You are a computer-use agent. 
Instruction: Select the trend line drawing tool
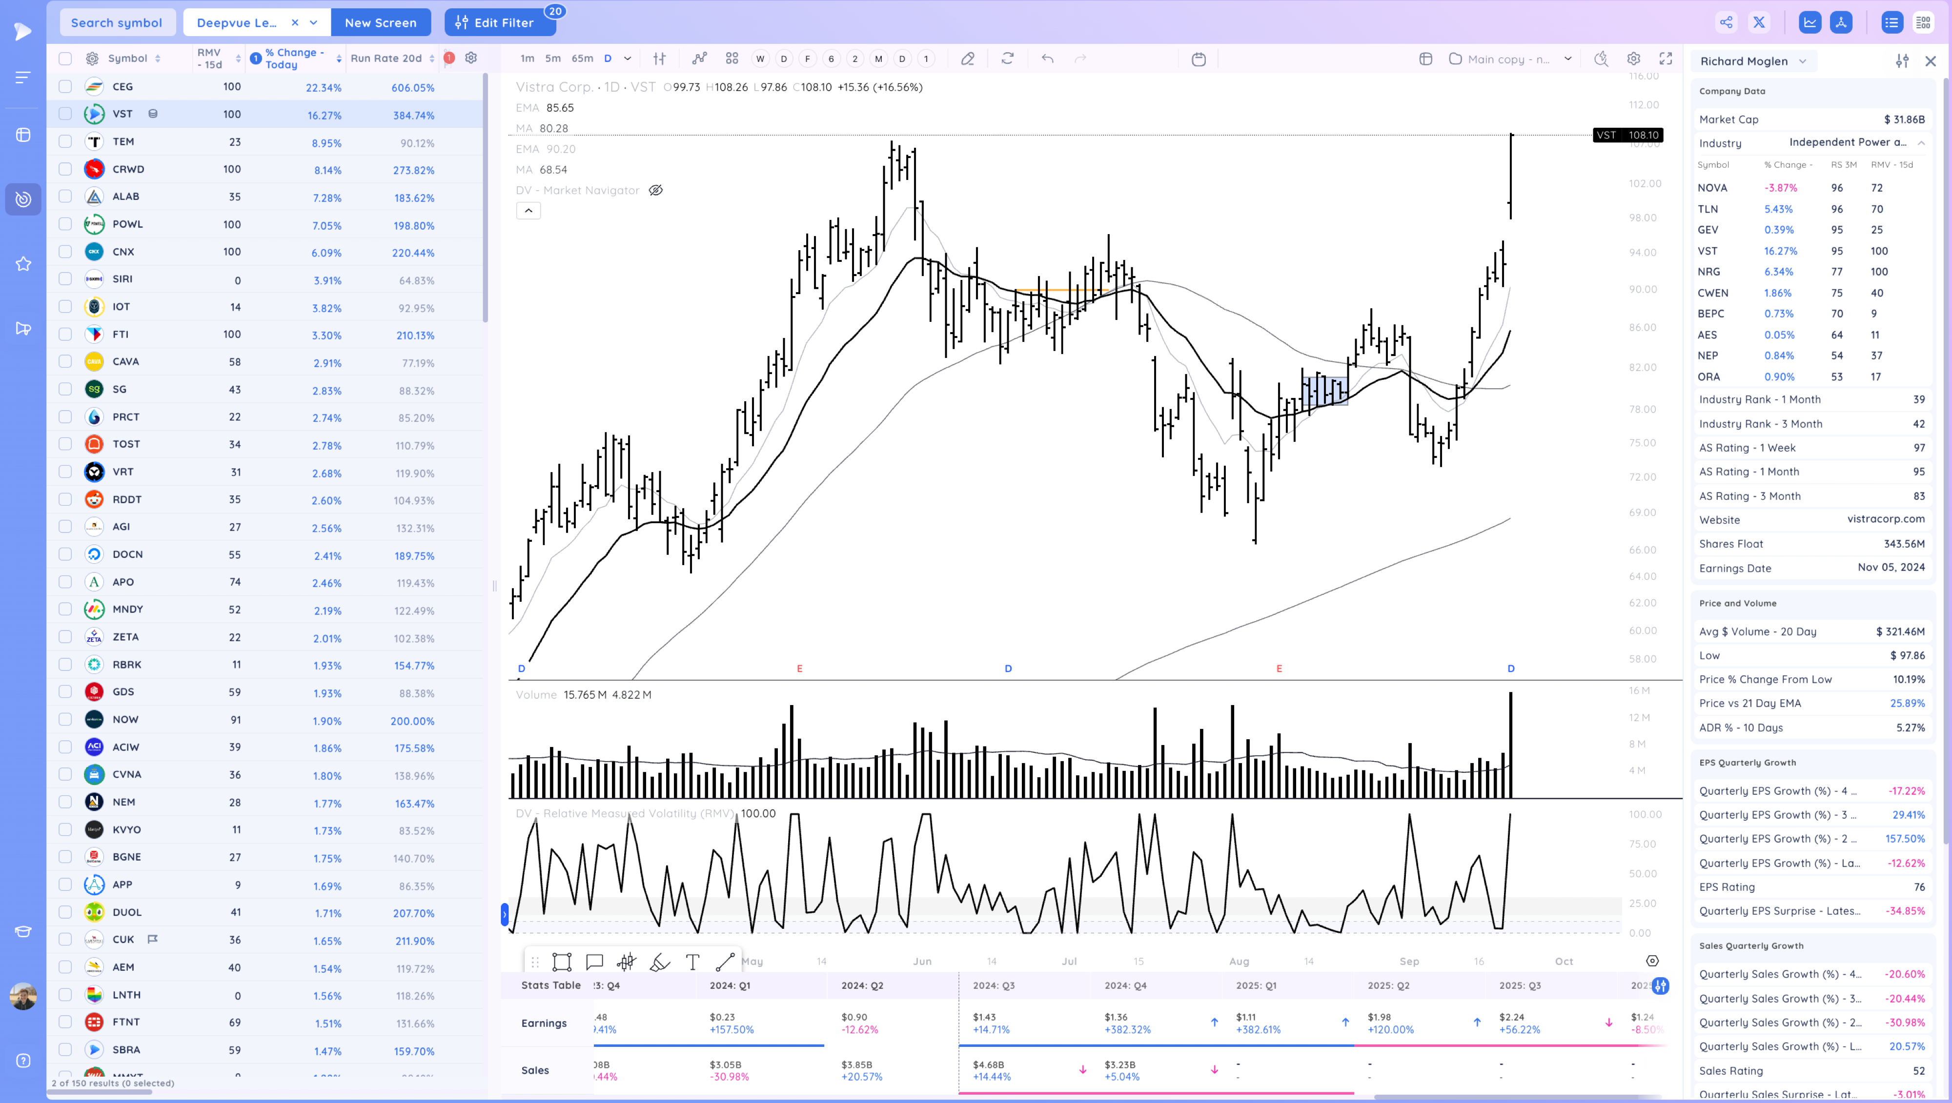coord(725,961)
